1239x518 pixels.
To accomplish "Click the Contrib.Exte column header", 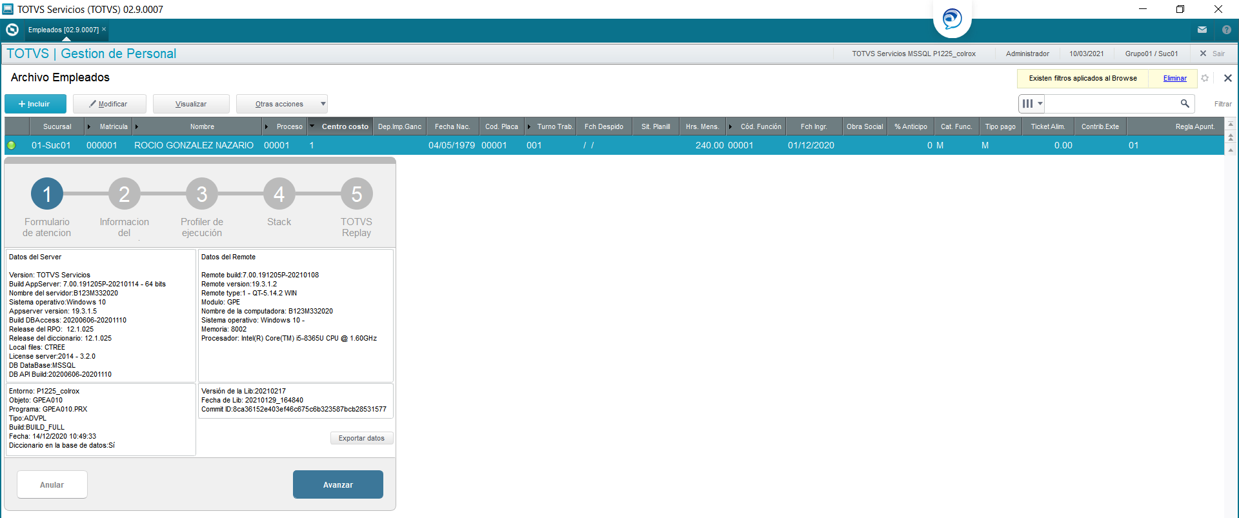I will (x=1100, y=126).
